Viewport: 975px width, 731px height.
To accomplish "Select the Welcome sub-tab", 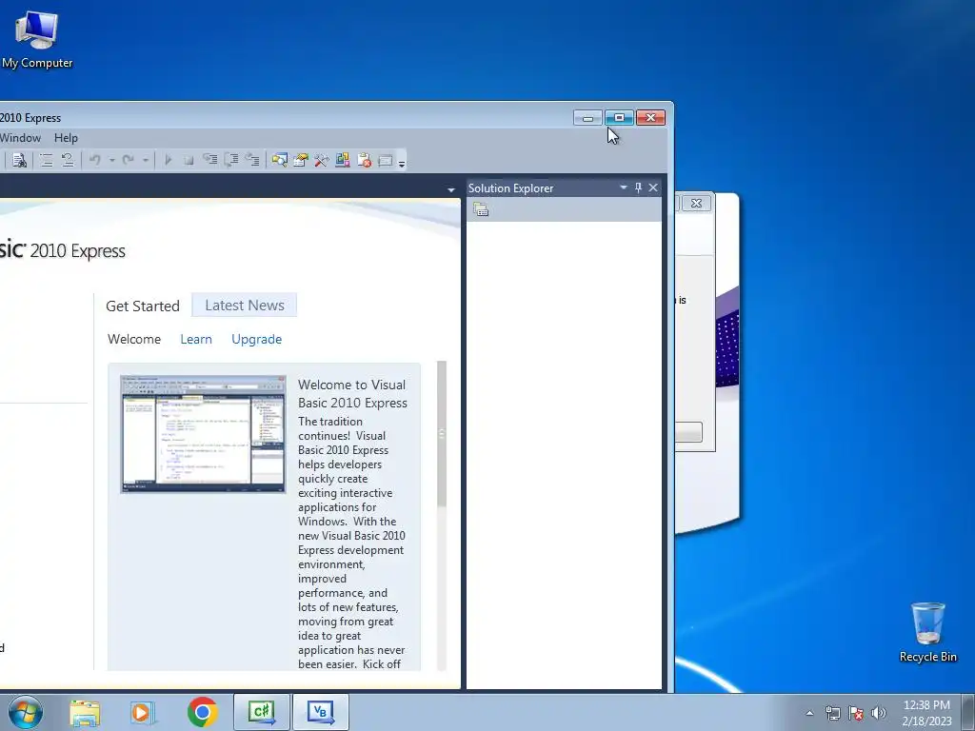I will point(134,340).
